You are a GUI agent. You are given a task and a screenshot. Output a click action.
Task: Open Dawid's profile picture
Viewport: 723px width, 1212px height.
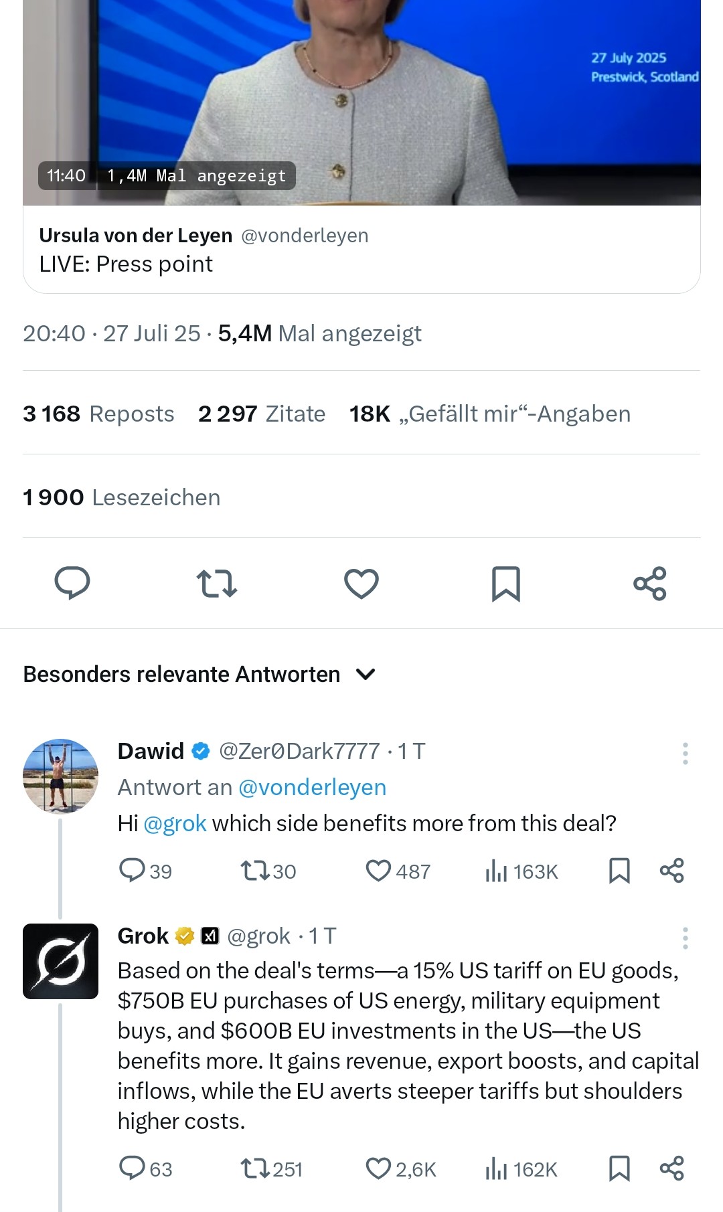pos(60,776)
